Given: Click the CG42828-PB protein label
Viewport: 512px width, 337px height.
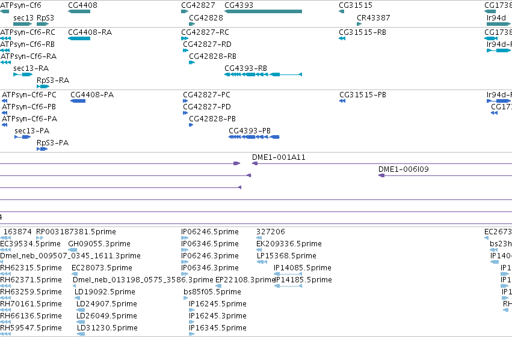Looking at the screenshot, I should click(212, 119).
